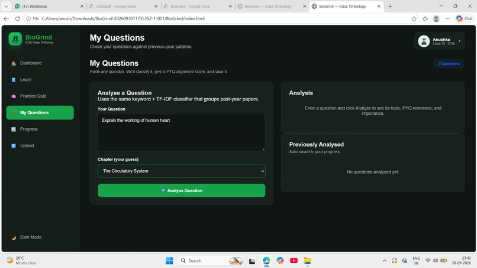Open network Wi-Fi tray icon
Viewport: 477px width, 268px height.
(428, 261)
